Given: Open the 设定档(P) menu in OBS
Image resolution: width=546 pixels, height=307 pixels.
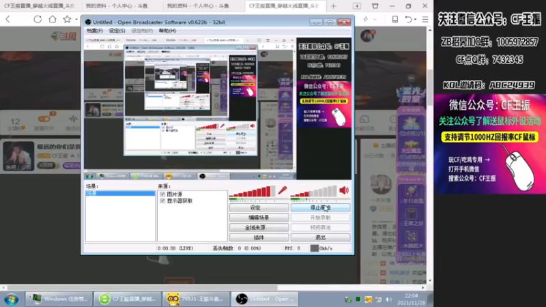Looking at the screenshot, I should click(142, 31).
